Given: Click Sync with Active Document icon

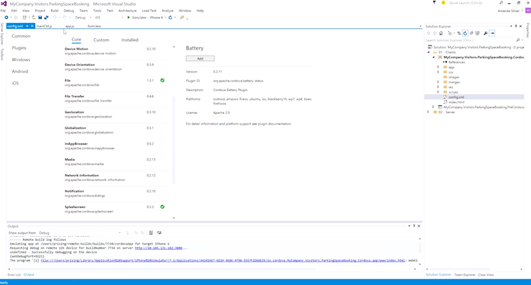Looking at the screenshot, I should (459, 33).
